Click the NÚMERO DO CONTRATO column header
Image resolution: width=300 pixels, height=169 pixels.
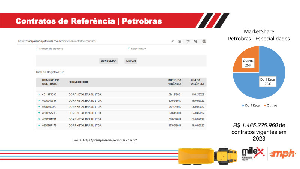51,82
